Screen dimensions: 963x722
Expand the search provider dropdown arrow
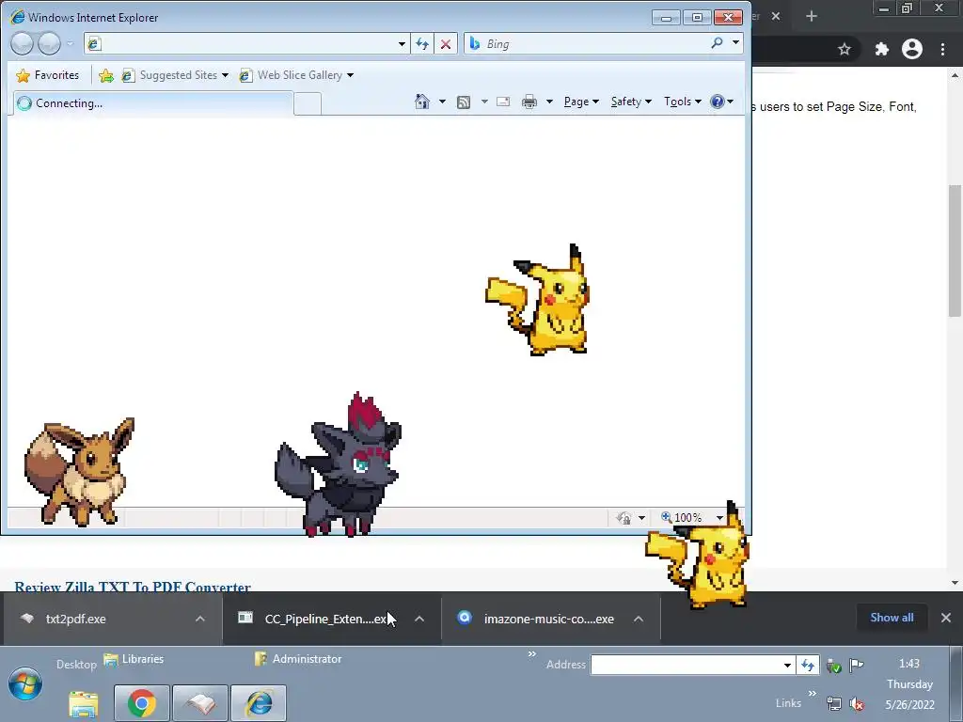[735, 43]
